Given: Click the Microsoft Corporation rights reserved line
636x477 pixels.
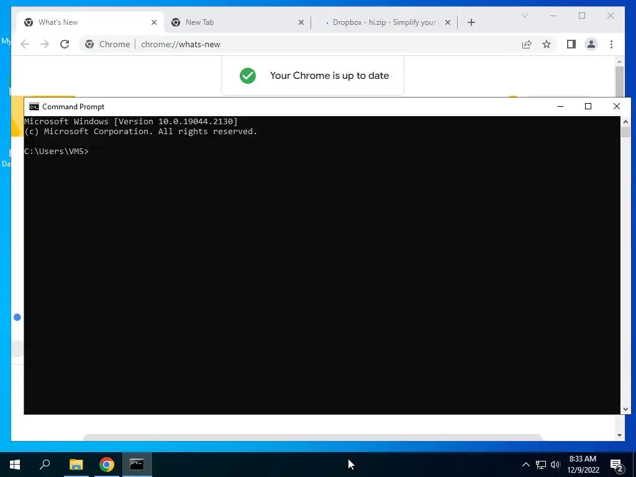Looking at the screenshot, I should 141,132.
